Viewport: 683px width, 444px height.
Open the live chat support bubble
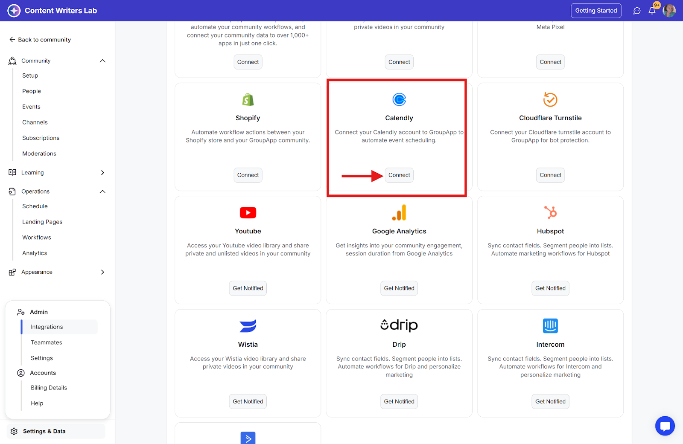tap(665, 426)
